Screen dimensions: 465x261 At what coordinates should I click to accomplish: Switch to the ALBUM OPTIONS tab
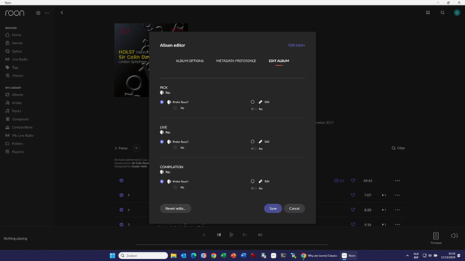point(189,61)
